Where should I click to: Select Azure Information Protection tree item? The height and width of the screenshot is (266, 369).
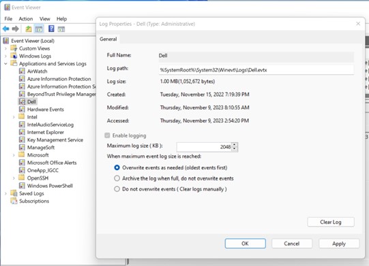point(59,79)
